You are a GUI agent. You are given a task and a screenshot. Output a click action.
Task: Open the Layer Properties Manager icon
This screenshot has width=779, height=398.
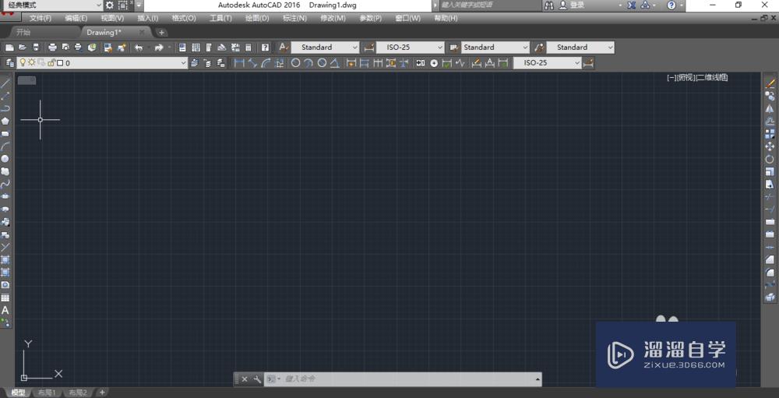(9, 63)
